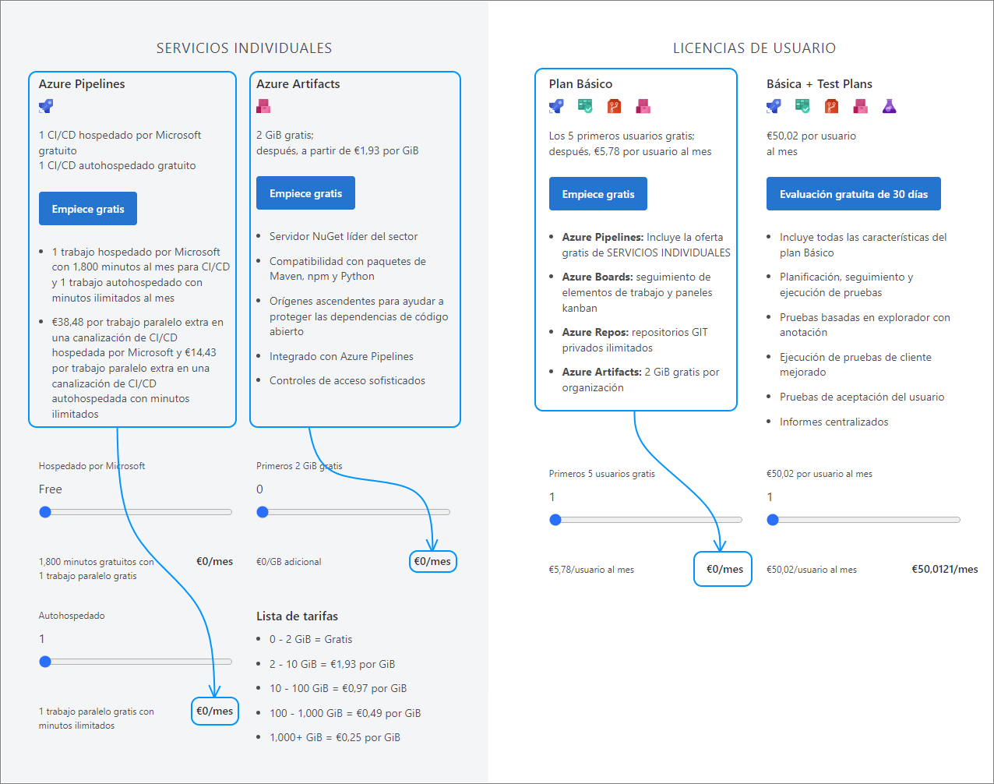Click 'Azure Boards: seguimiento de elementos' bullet
Image resolution: width=994 pixels, height=784 pixels.
click(x=637, y=292)
